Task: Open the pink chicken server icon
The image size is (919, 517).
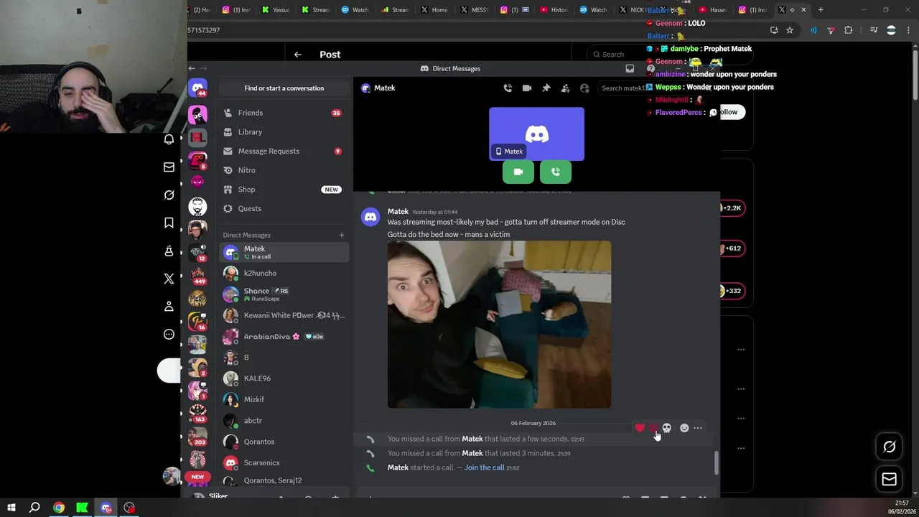Action: point(197,114)
